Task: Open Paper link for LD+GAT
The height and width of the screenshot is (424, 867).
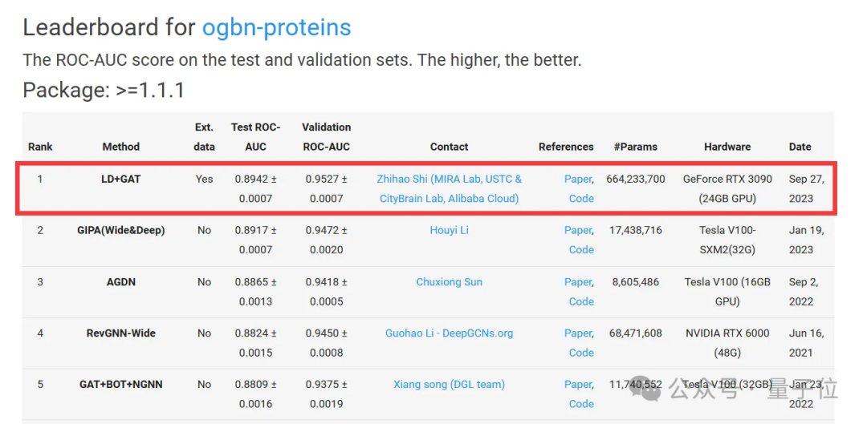Action: 578,179
